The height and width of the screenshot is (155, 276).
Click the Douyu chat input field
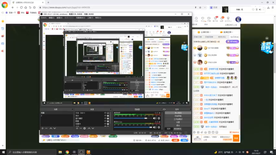click(217, 138)
